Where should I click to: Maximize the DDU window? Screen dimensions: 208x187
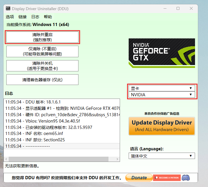[178, 8]
